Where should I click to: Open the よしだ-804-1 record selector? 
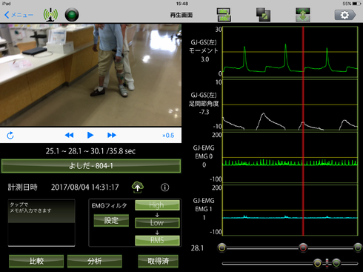click(91, 166)
